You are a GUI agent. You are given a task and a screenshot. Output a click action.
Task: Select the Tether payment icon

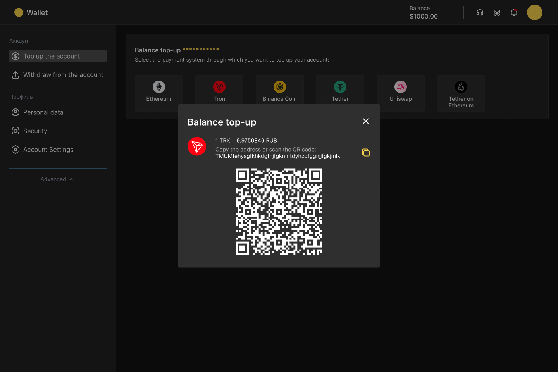coord(340,87)
